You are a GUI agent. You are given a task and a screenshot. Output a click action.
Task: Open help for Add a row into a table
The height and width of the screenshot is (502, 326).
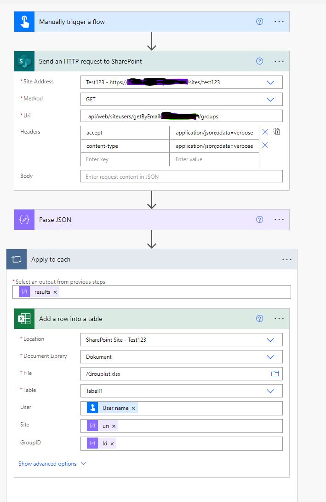coord(259,318)
